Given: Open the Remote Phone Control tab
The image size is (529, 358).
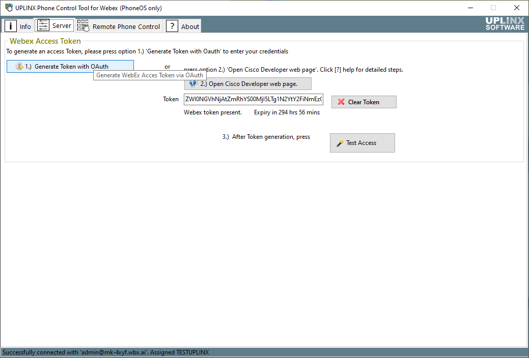Looking at the screenshot, I should 126,26.
